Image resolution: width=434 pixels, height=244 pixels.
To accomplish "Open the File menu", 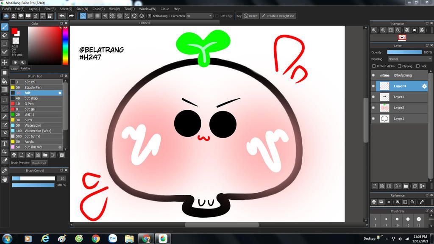I will 6,9.
